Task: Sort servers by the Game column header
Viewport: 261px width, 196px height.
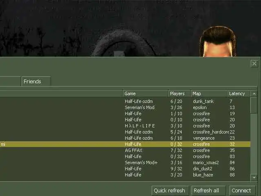Action: coord(145,94)
